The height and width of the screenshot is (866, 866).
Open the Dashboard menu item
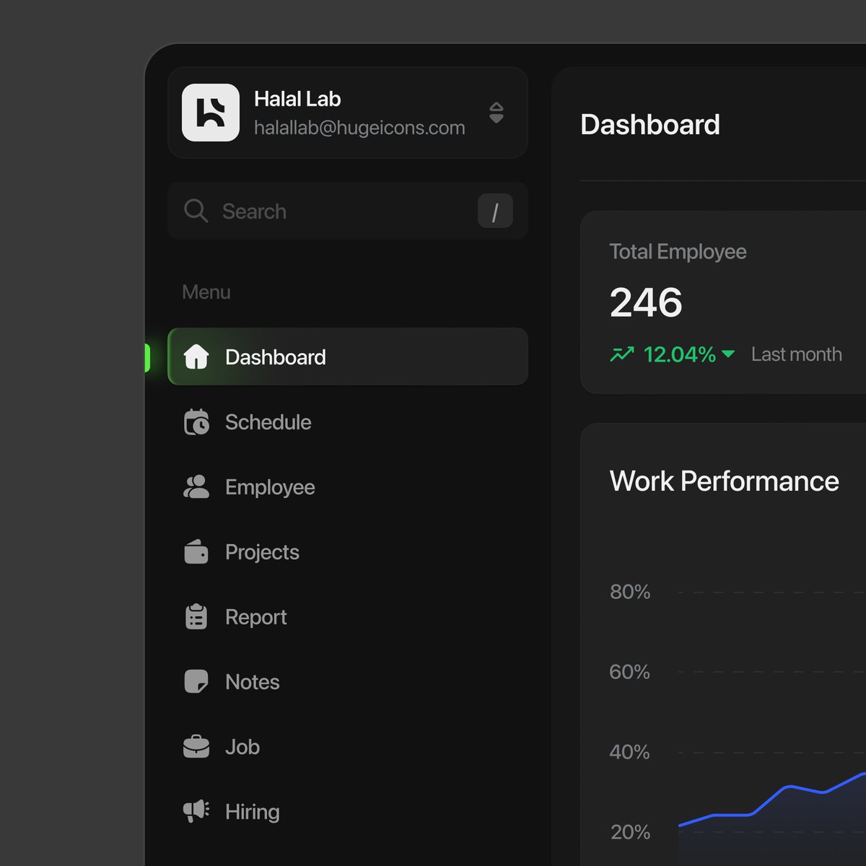click(x=348, y=357)
